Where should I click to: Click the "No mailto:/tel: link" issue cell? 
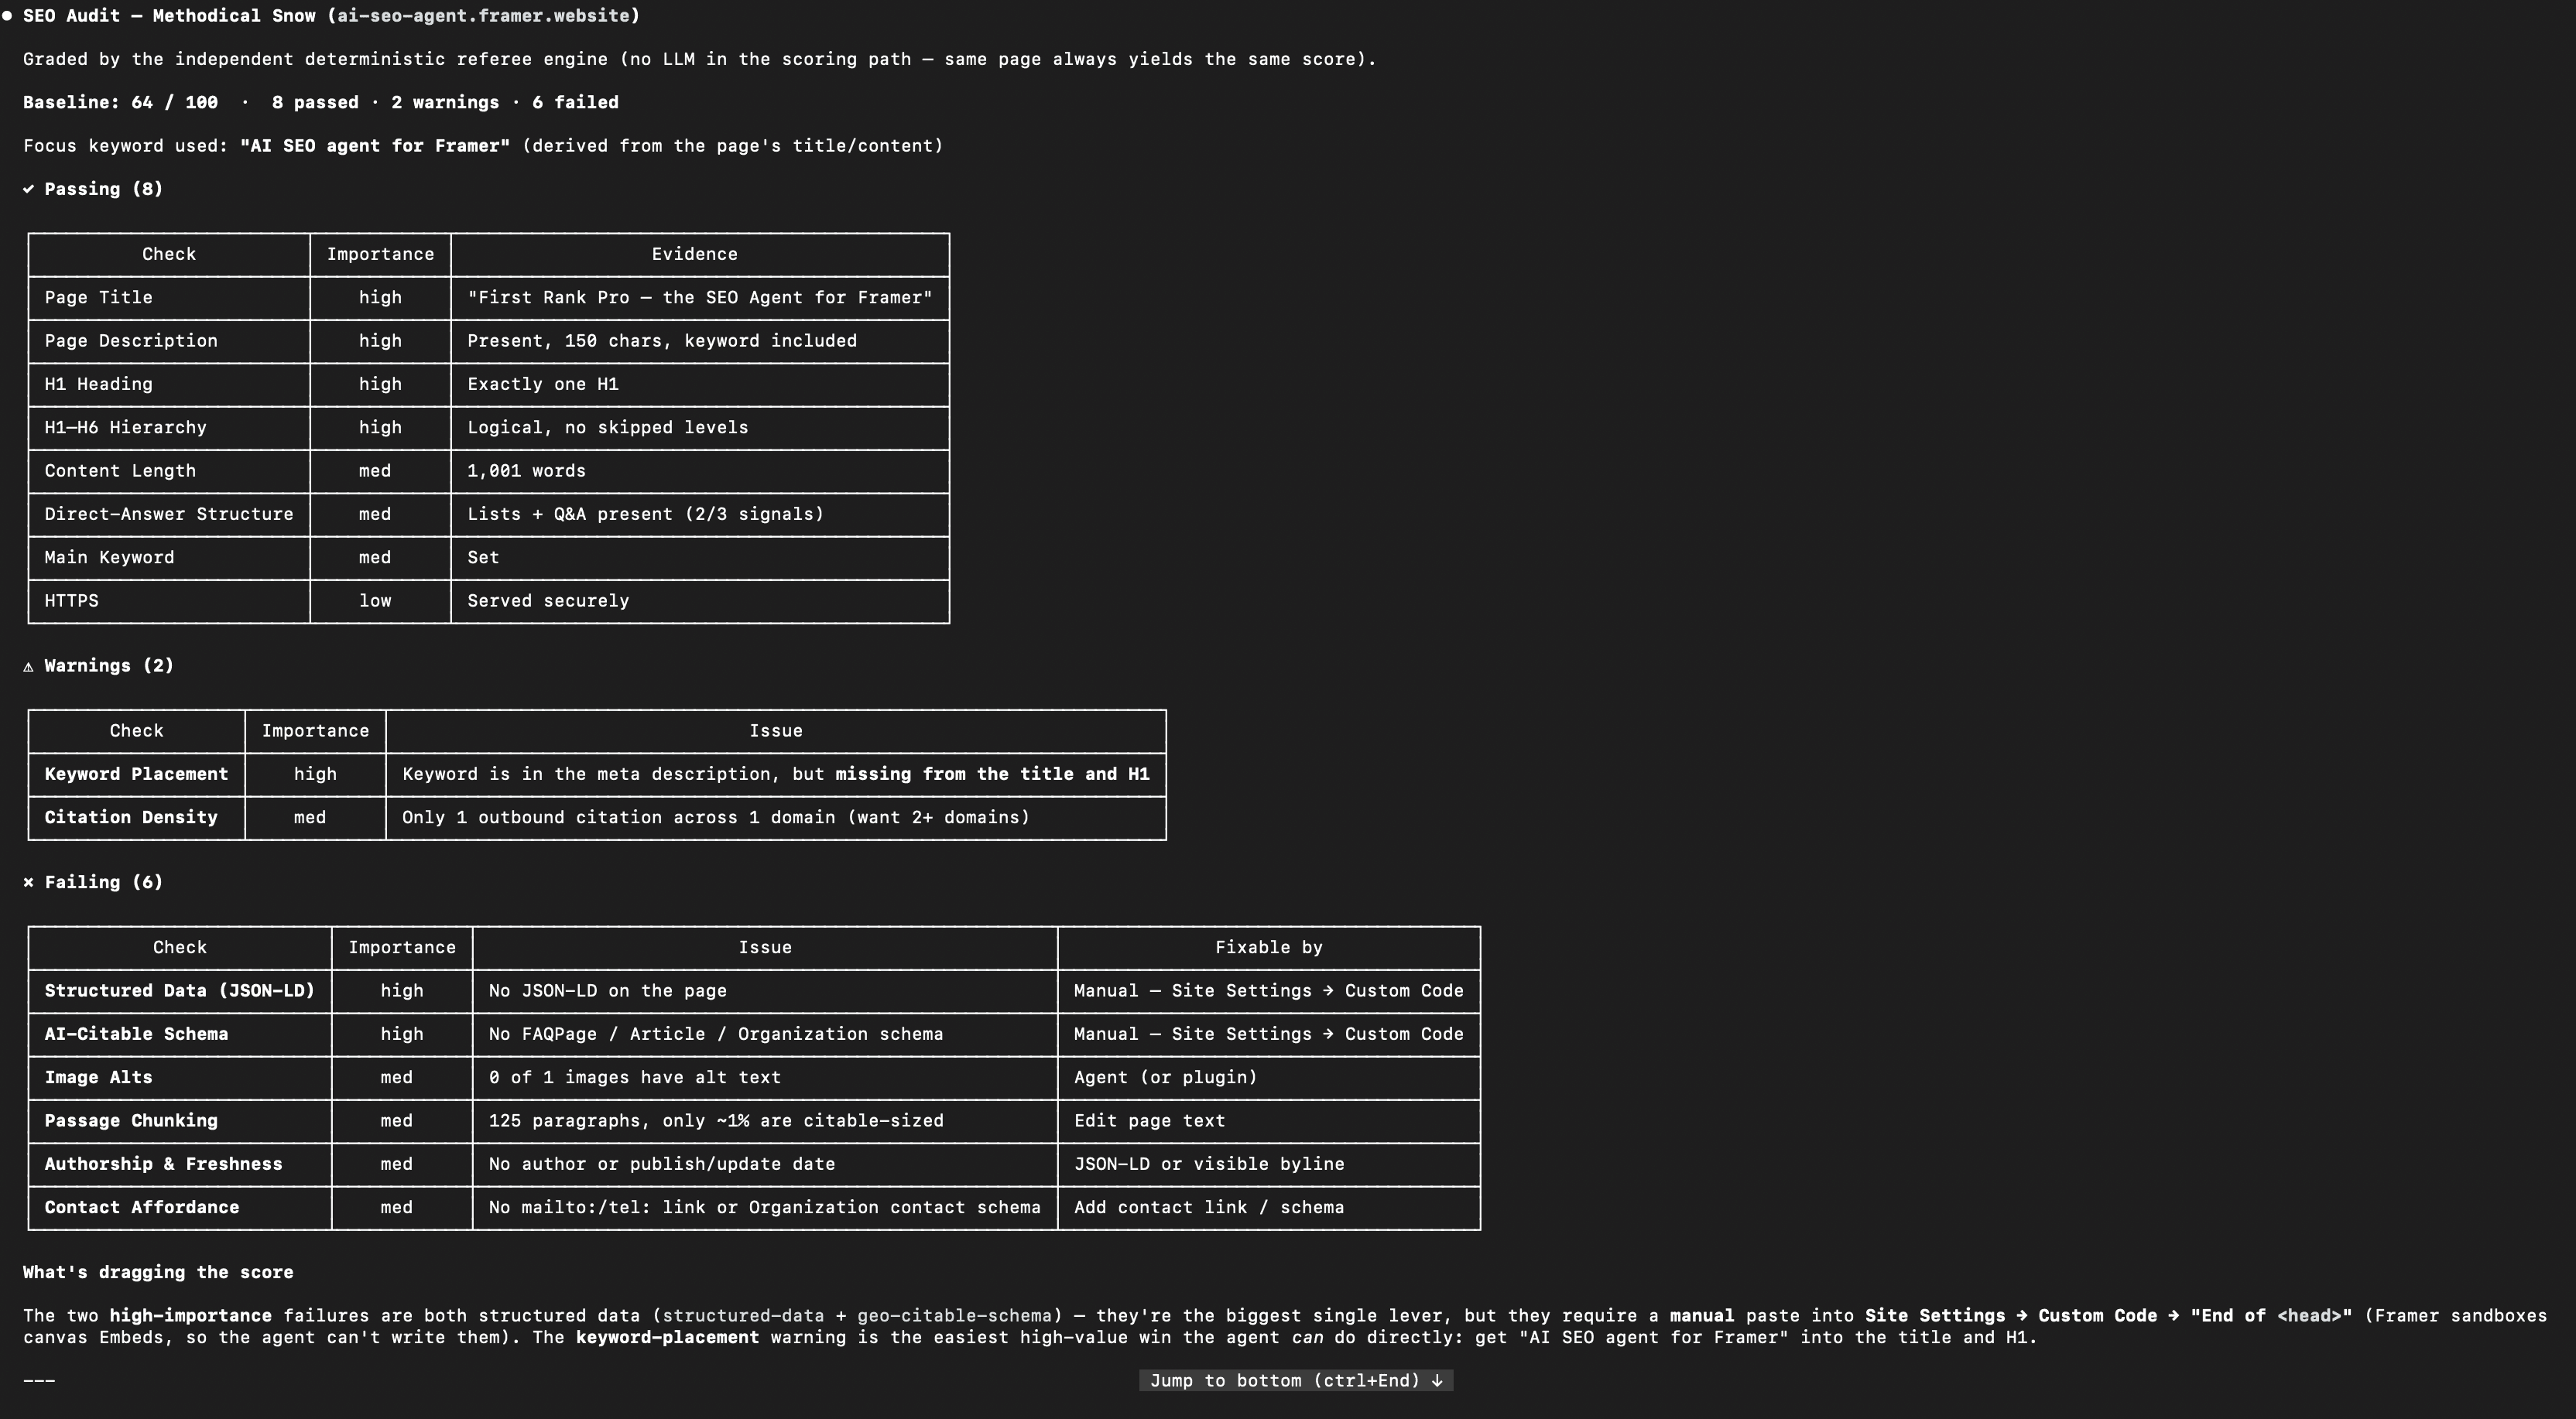coord(765,1207)
